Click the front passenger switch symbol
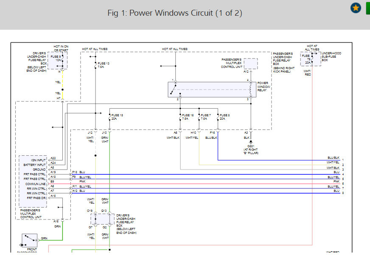370x264 pixels. click(x=30, y=240)
